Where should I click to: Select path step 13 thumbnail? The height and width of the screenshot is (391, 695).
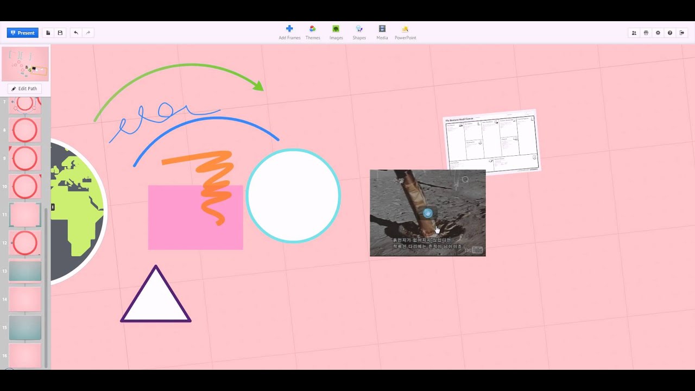(25, 271)
